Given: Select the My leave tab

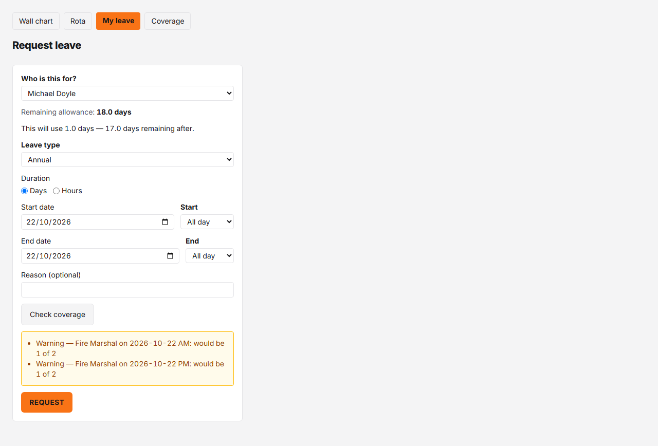Looking at the screenshot, I should 118,21.
